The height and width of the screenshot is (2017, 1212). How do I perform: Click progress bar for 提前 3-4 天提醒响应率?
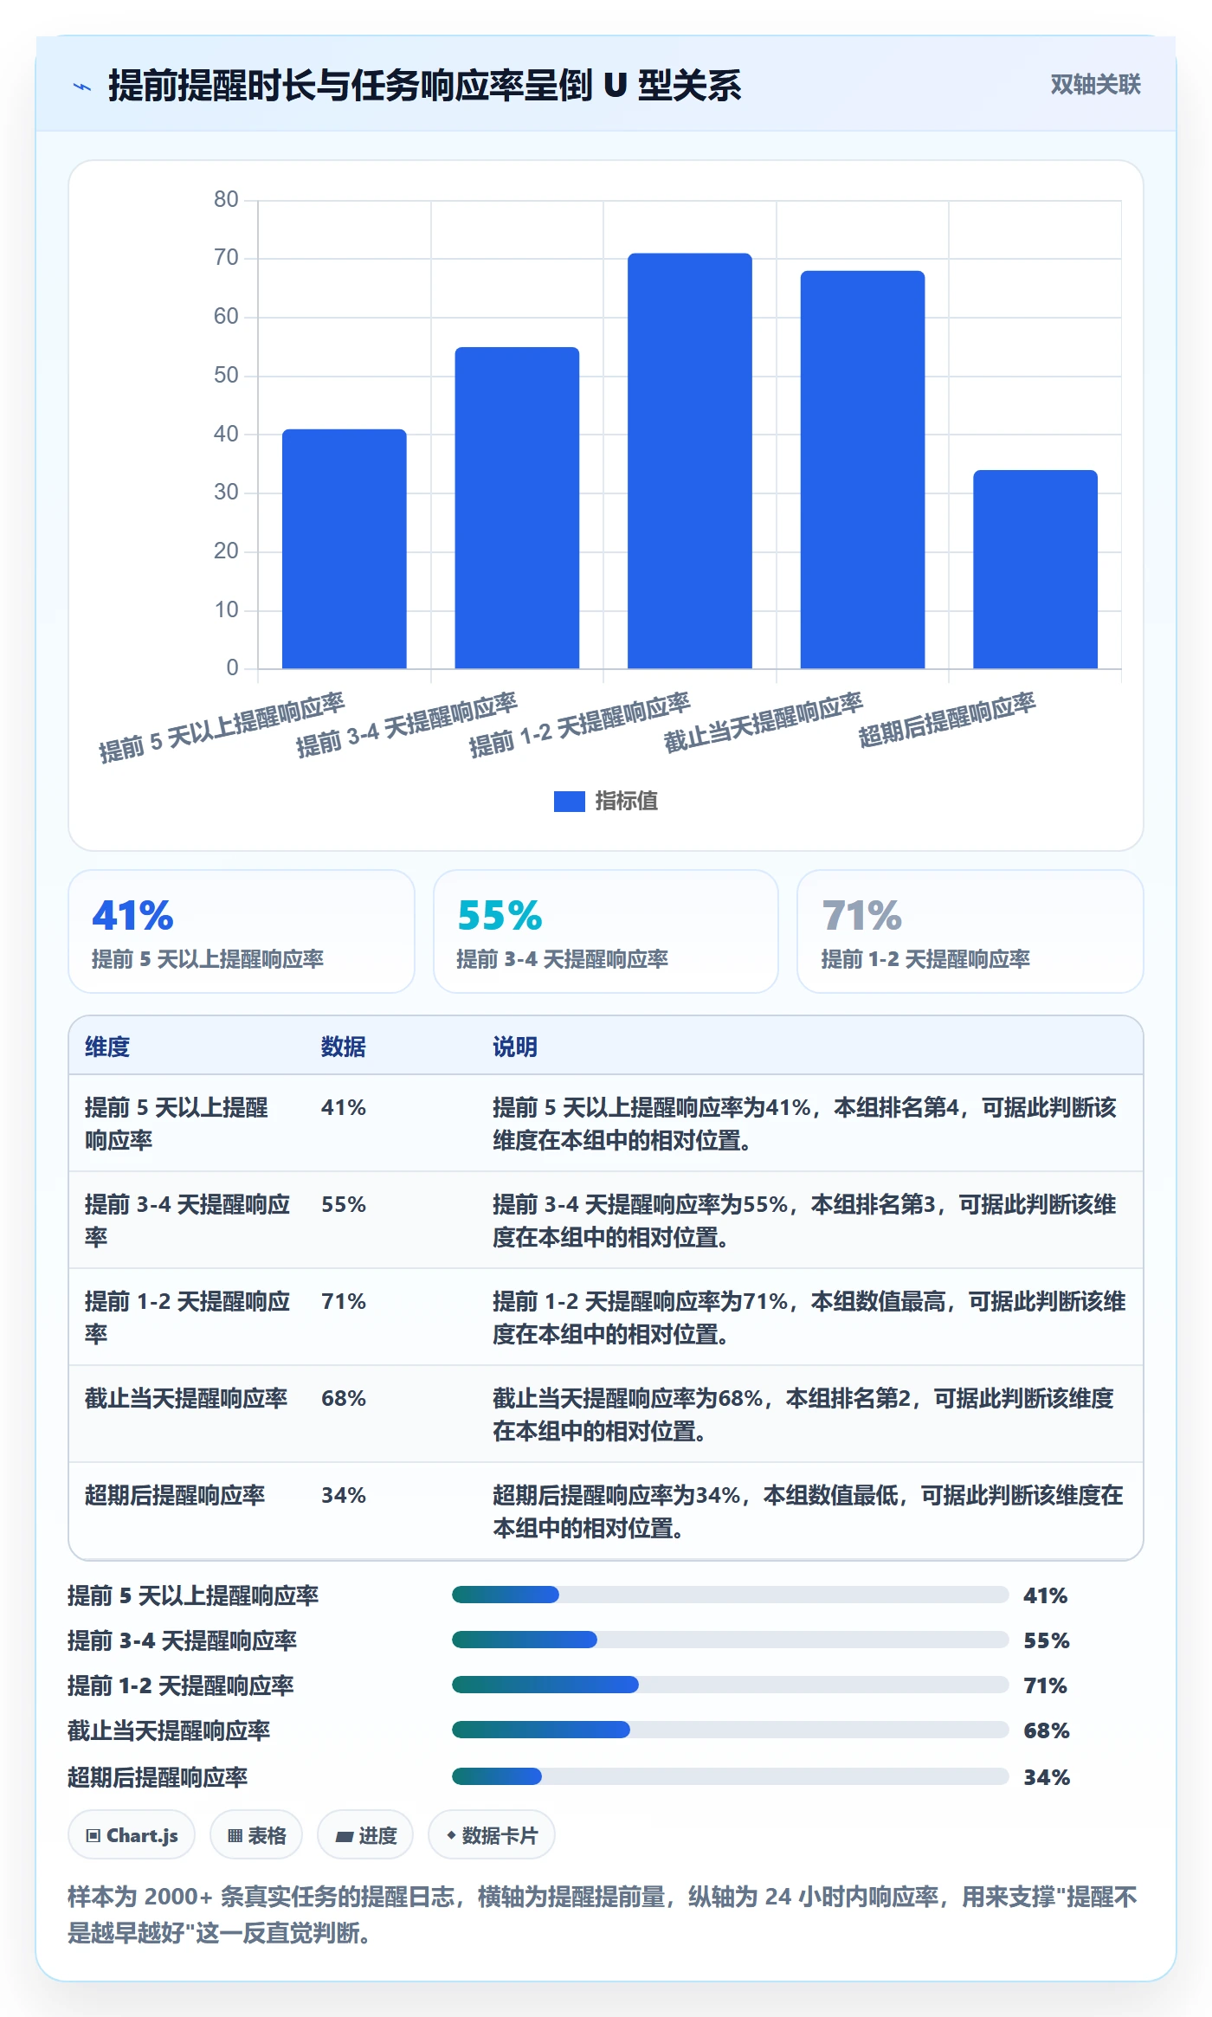pyautogui.click(x=730, y=1640)
